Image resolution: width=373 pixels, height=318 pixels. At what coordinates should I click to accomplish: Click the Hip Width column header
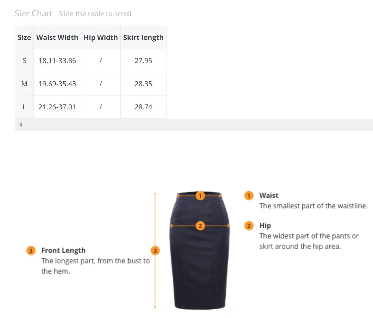click(x=101, y=37)
